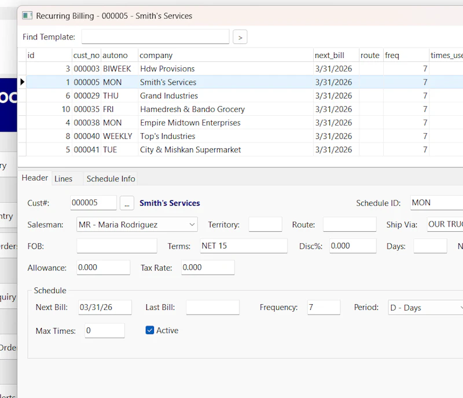Sort by the route column header
The width and height of the screenshot is (463, 398).
click(x=371, y=55)
